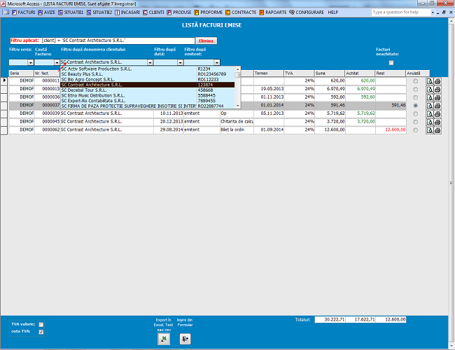Print invoice 0000037 using printer icon
The width and height of the screenshot is (455, 350).
click(x=437, y=106)
